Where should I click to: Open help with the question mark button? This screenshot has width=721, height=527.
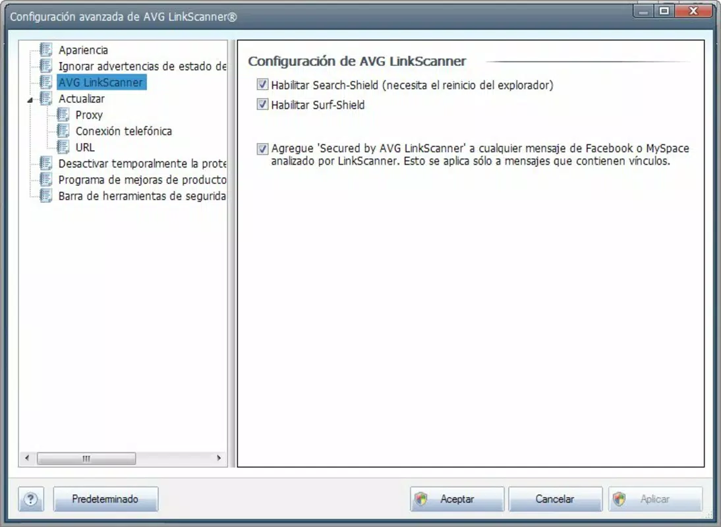(31, 499)
